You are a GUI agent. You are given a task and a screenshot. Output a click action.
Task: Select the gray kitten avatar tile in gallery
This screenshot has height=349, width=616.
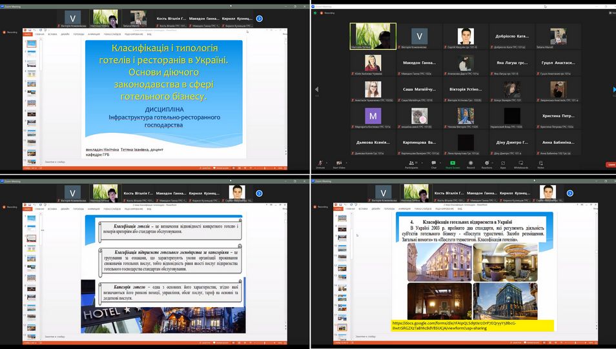pyautogui.click(x=419, y=116)
